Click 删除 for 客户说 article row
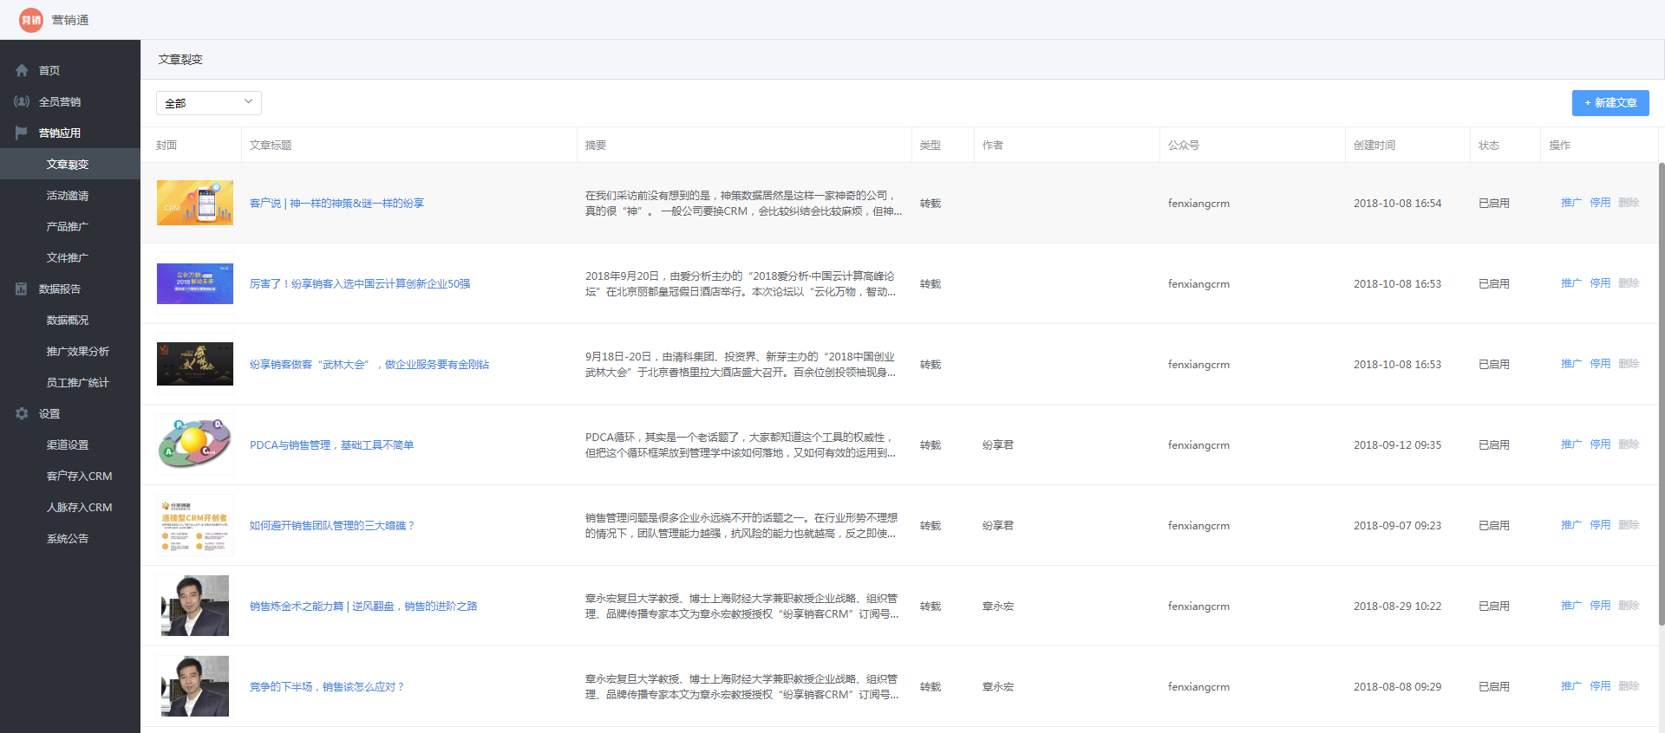The image size is (1665, 733). coord(1629,202)
